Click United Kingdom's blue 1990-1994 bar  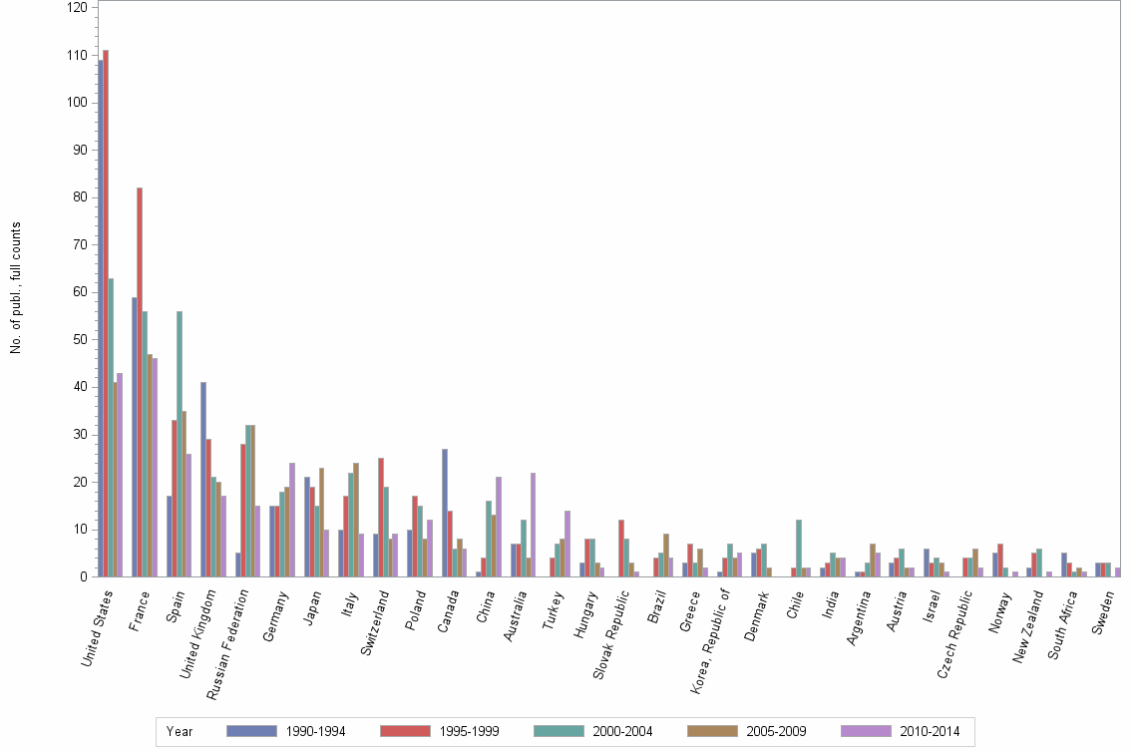click(203, 479)
